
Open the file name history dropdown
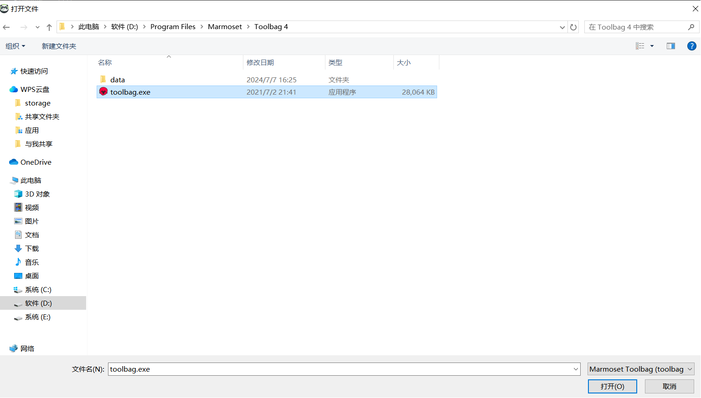[x=576, y=369]
